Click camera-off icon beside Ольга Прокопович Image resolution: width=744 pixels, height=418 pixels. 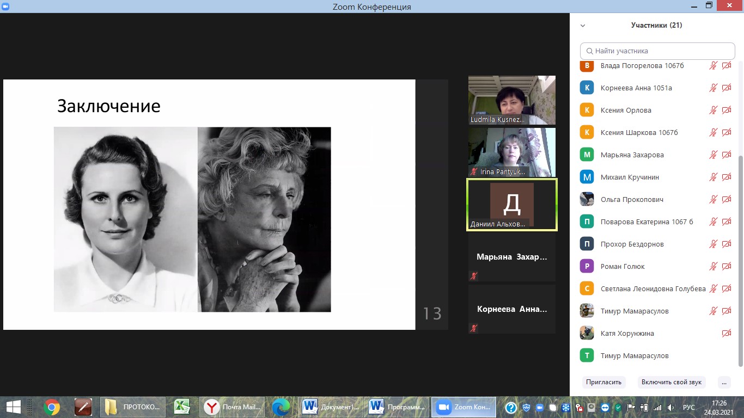727,200
